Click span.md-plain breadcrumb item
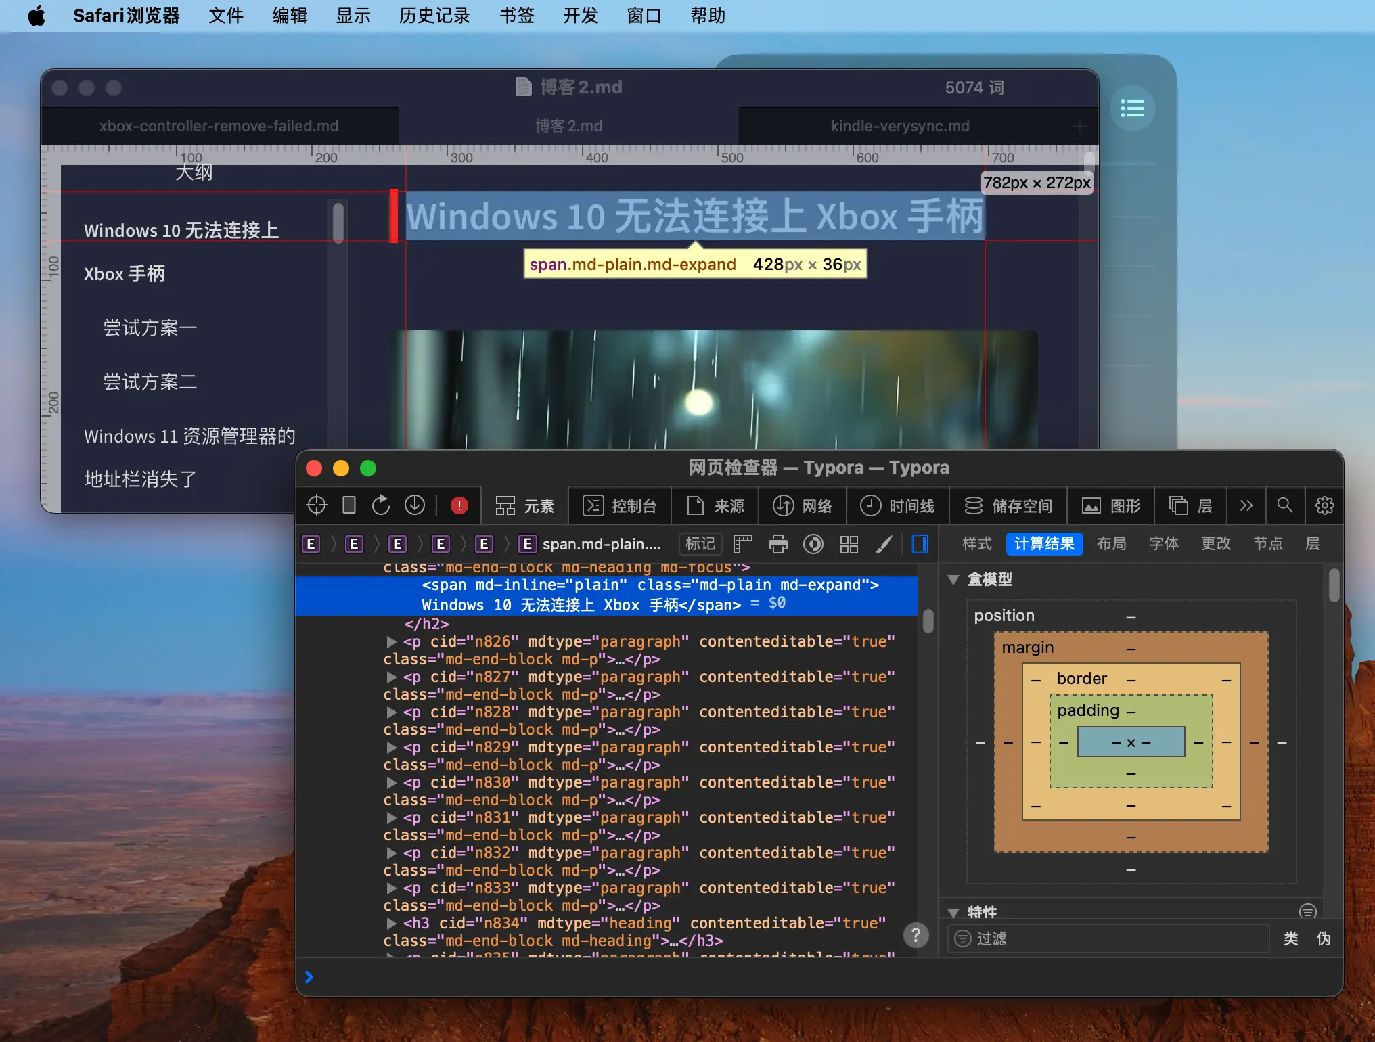The height and width of the screenshot is (1042, 1375). point(589,544)
